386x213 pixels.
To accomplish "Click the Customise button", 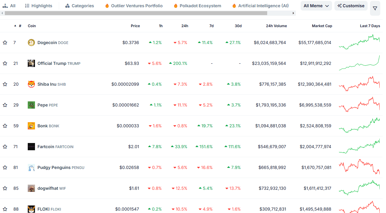I will click(351, 6).
